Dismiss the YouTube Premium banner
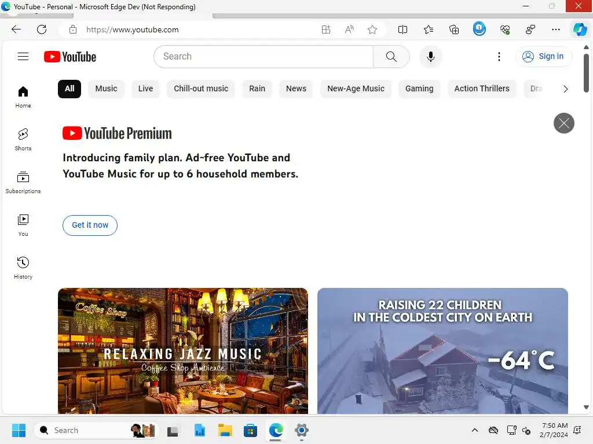The width and height of the screenshot is (593, 444). [x=564, y=123]
